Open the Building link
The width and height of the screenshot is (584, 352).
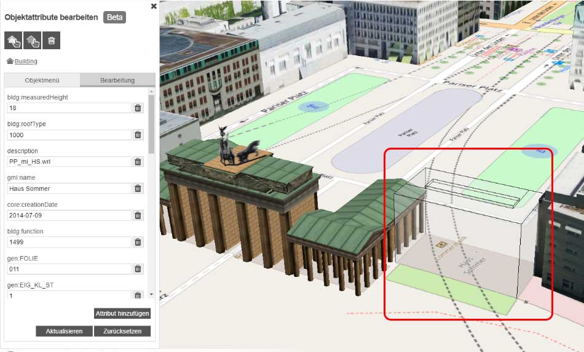(x=26, y=61)
